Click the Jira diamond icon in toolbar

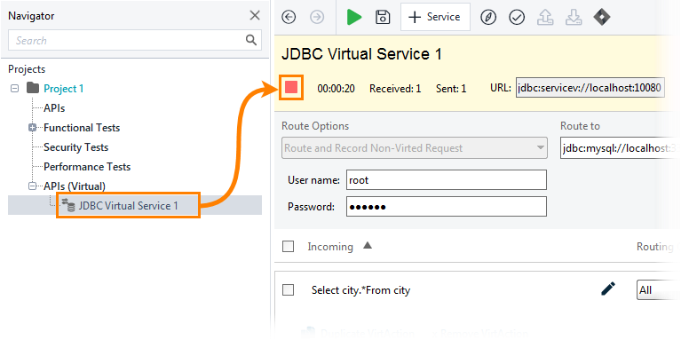(x=601, y=18)
